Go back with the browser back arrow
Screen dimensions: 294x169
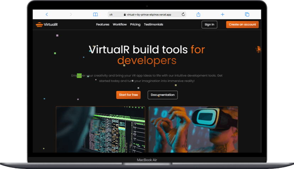pyautogui.click(x=47, y=15)
